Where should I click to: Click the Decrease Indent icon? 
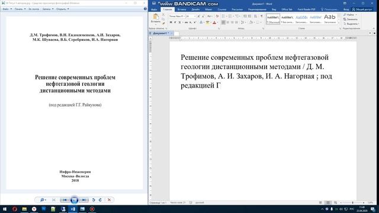coord(245,16)
